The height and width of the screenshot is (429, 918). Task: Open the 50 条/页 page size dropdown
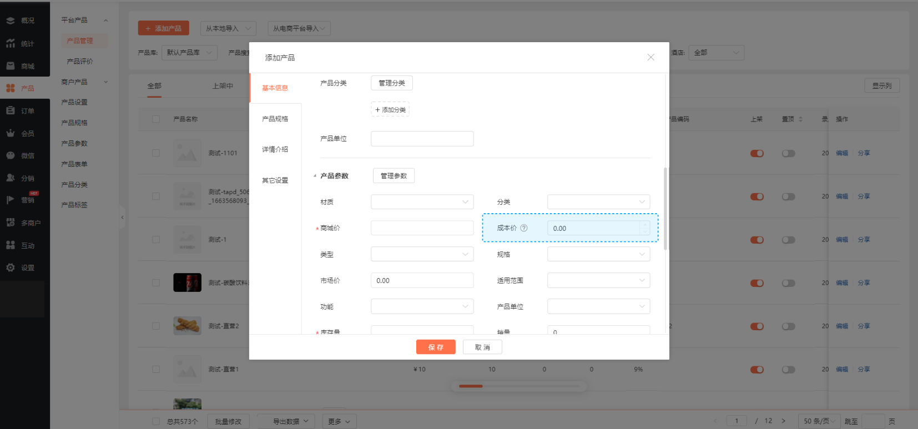pos(820,421)
